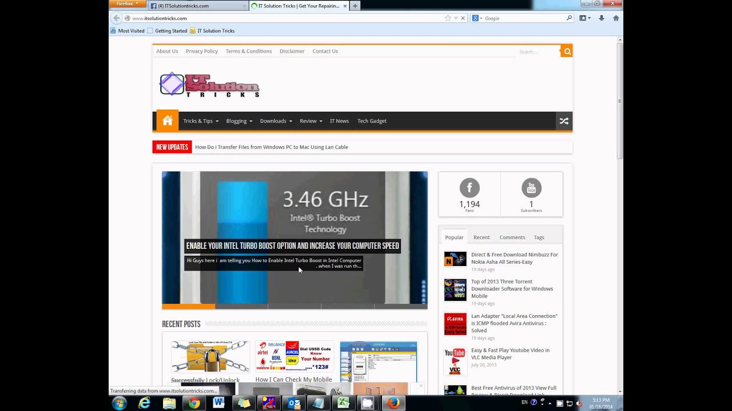The width and height of the screenshot is (732, 411).
Task: Switch to the Facebook (4) ITSolutiontricks.com tab
Action: [x=197, y=6]
